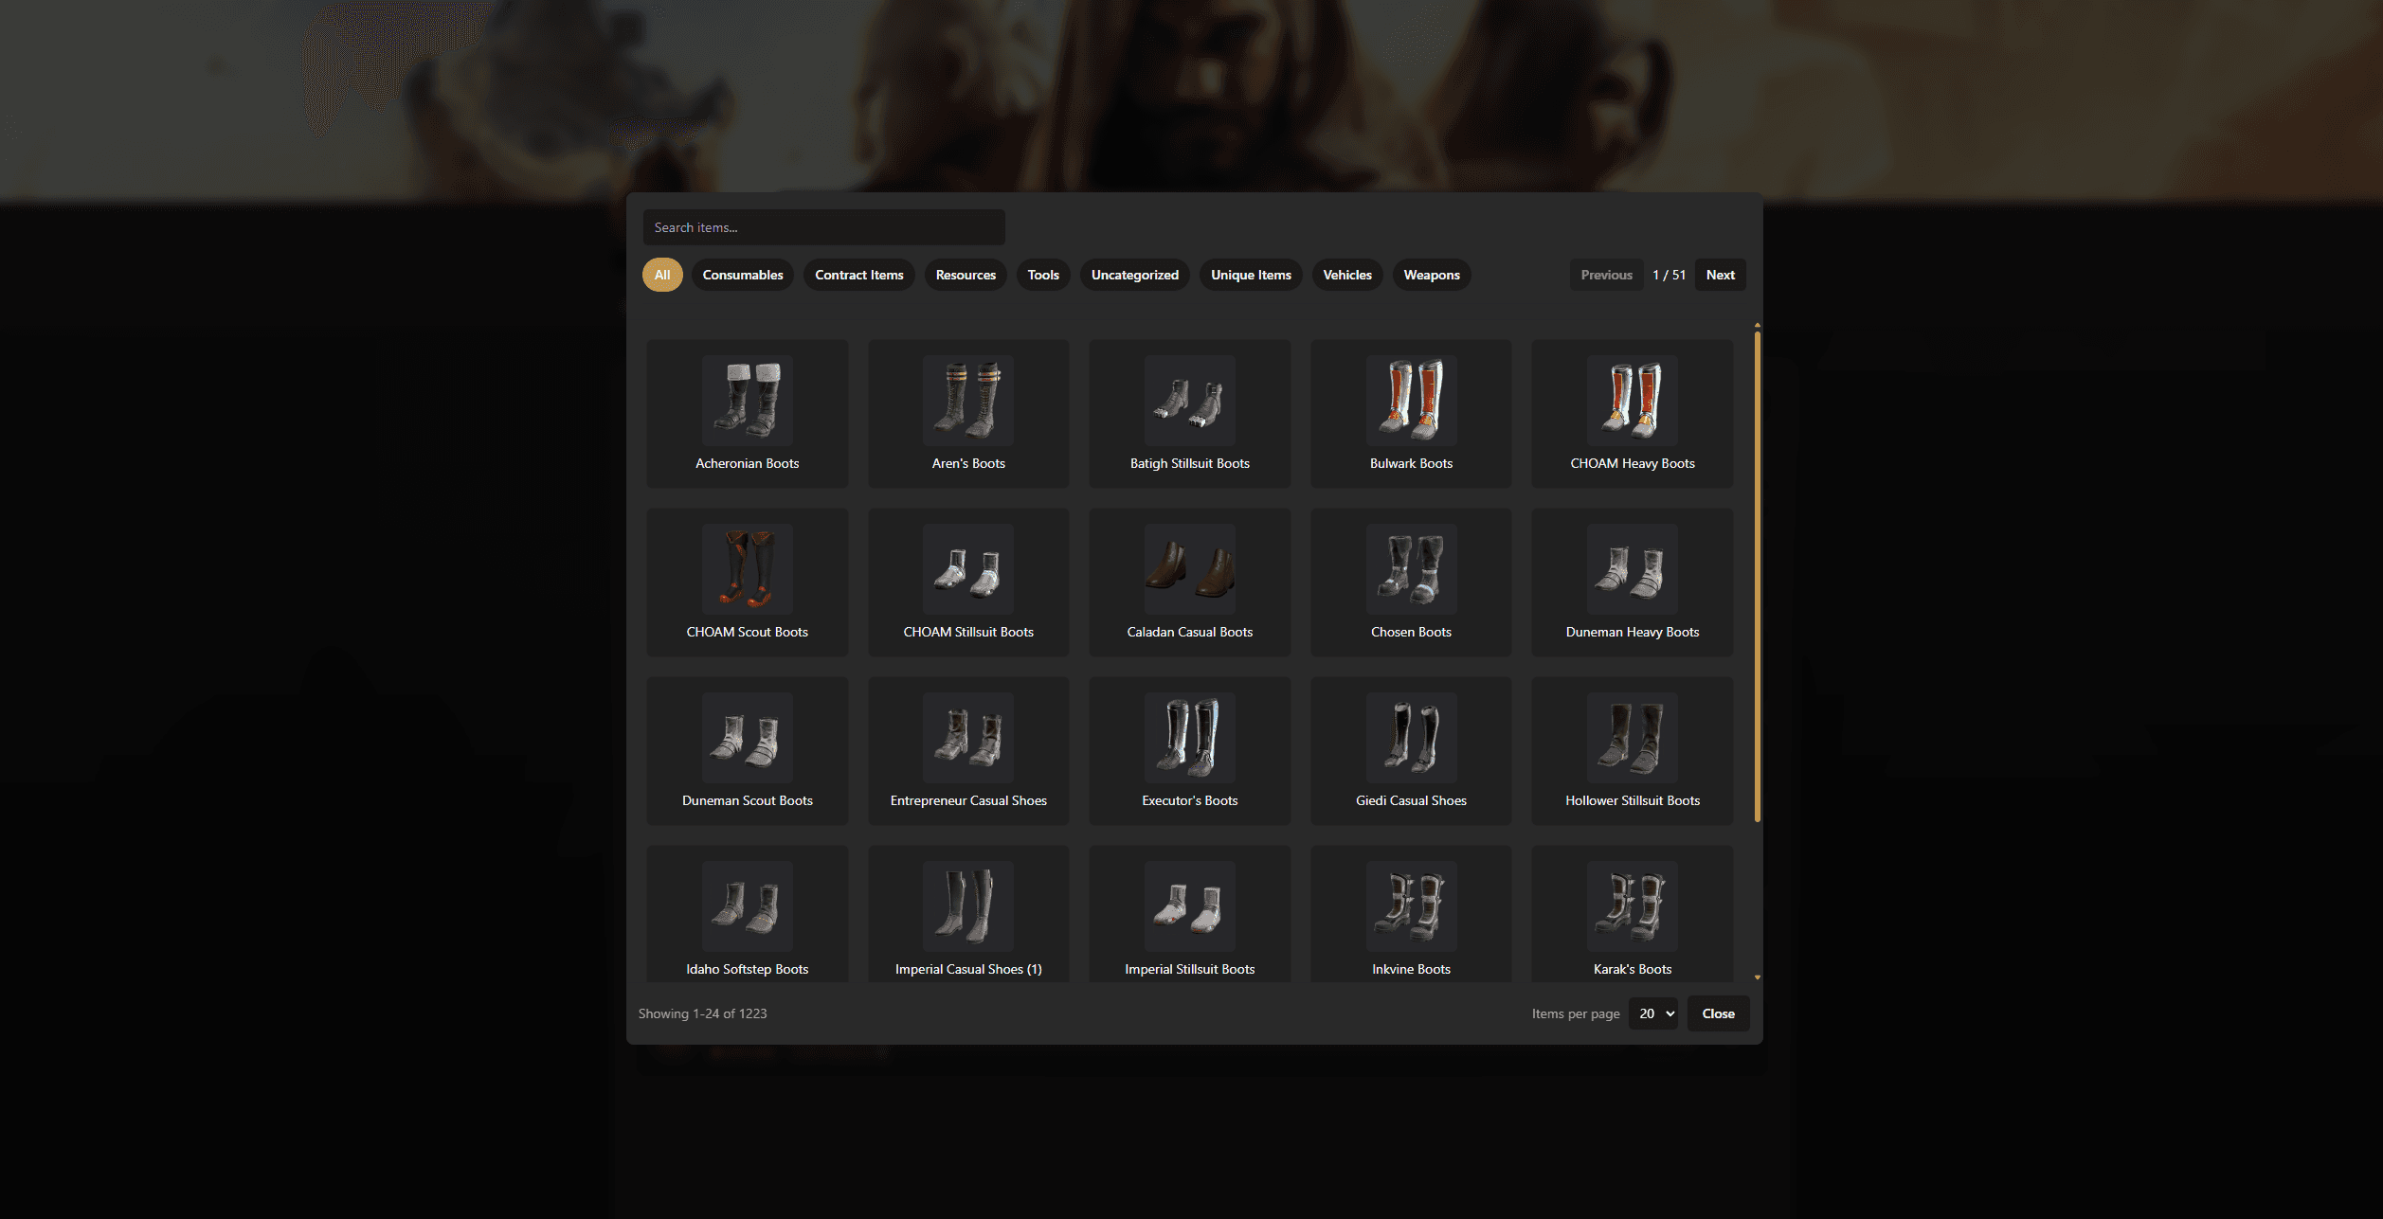Viewport: 2383px width, 1219px height.
Task: Select the Duneman Heavy Boots icon
Action: point(1632,568)
